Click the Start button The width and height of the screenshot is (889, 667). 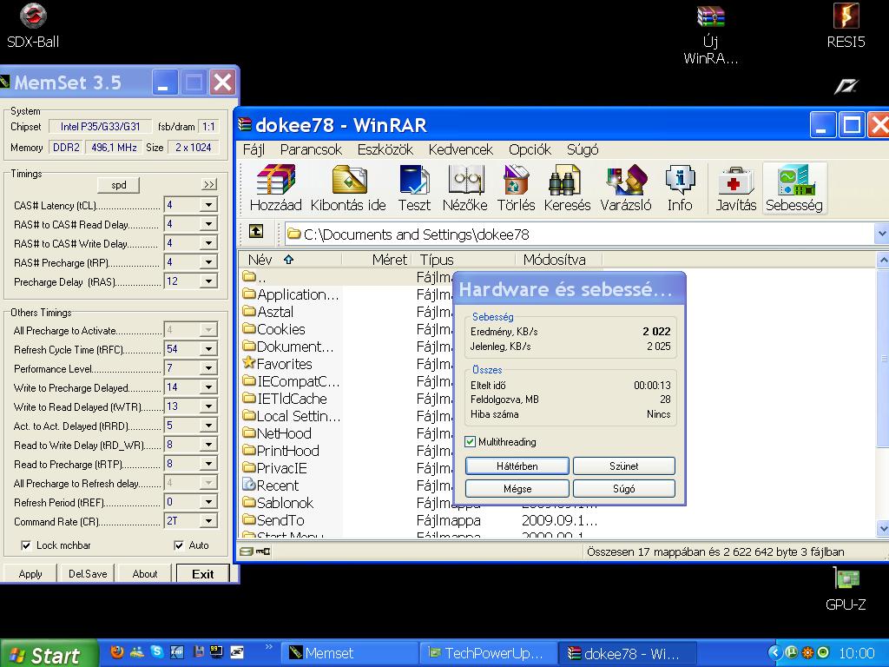pos(49,653)
